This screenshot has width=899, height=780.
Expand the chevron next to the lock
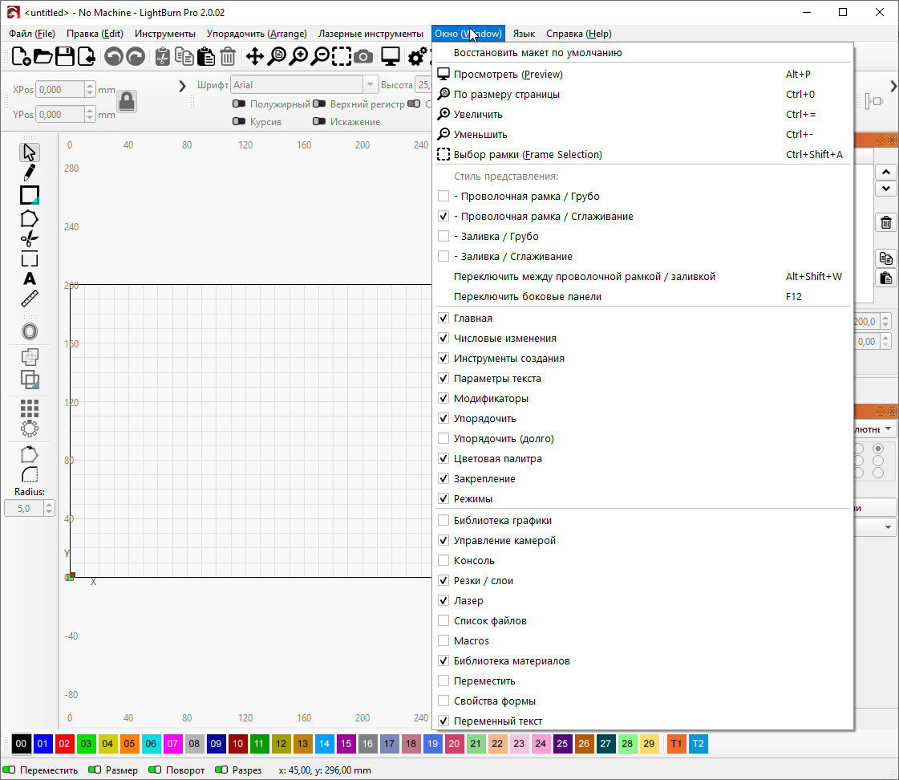tap(182, 86)
